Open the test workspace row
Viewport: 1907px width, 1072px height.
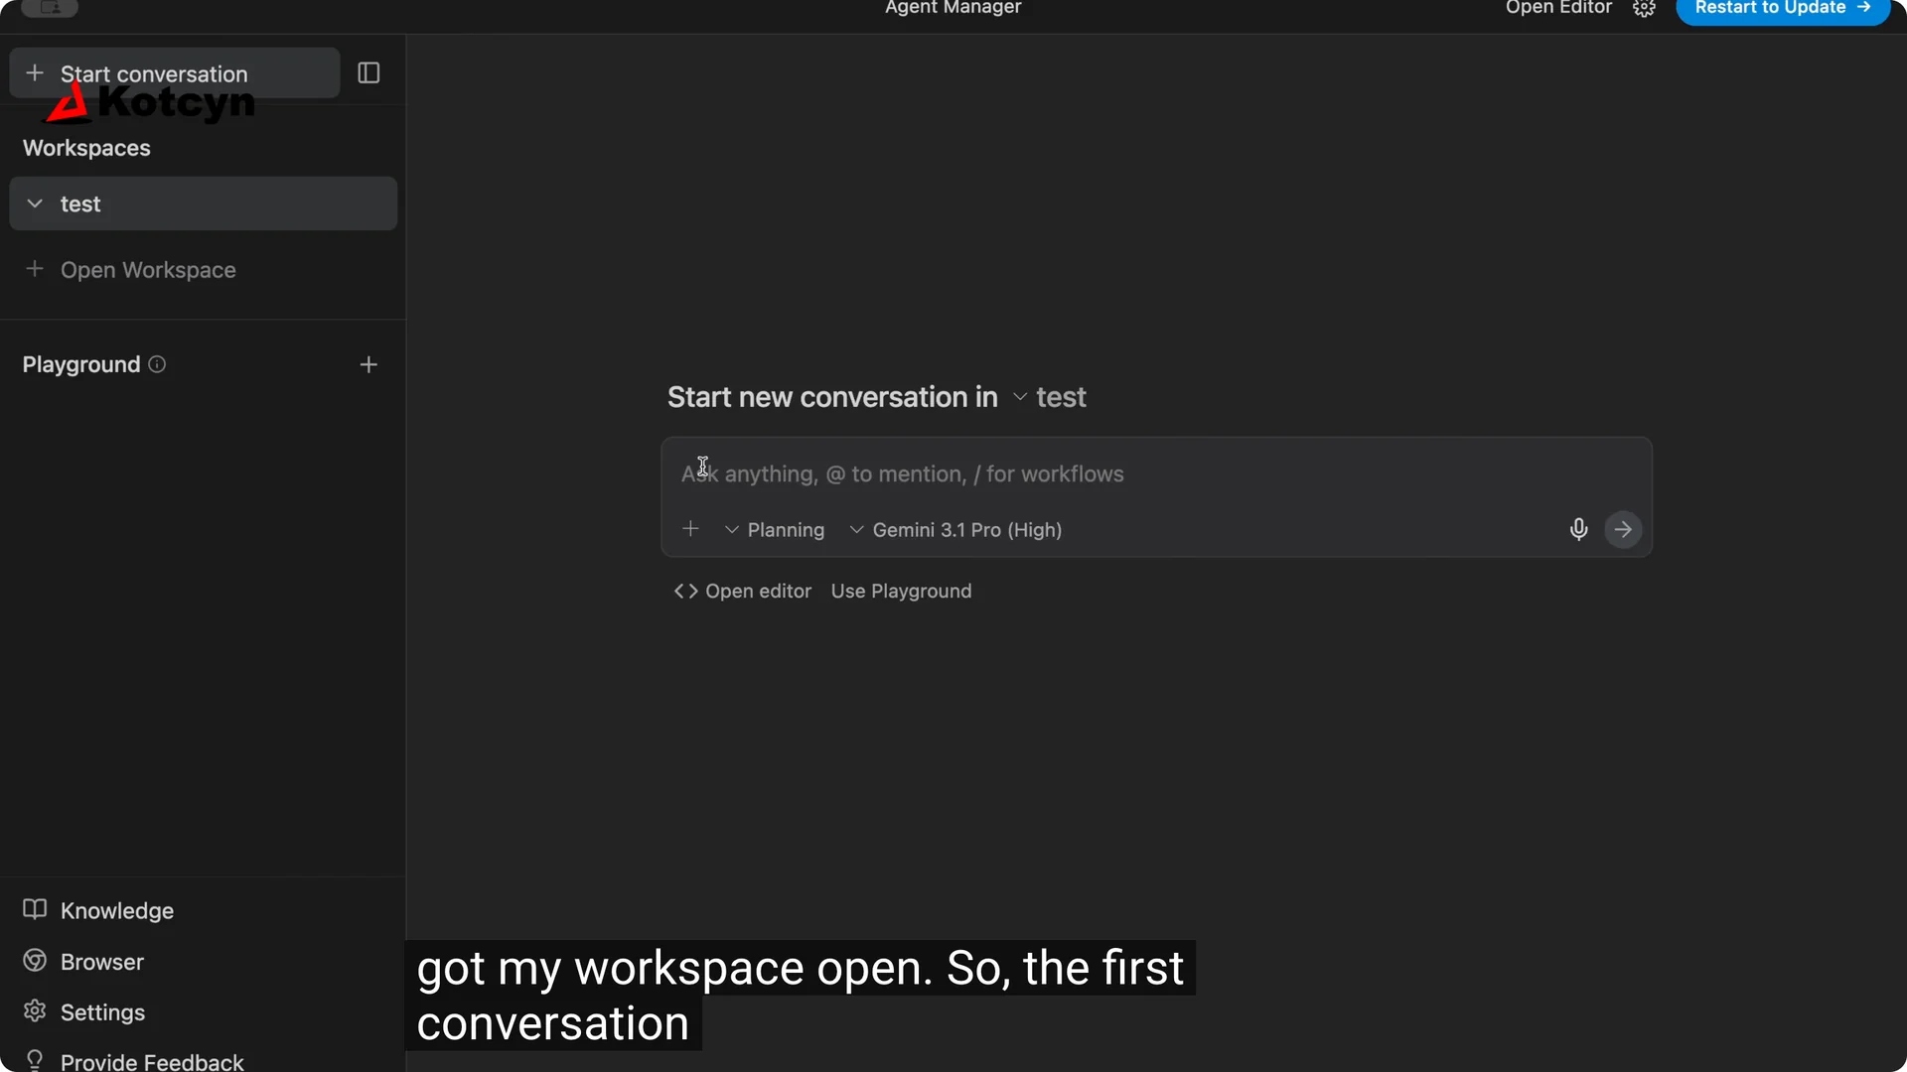click(x=204, y=203)
